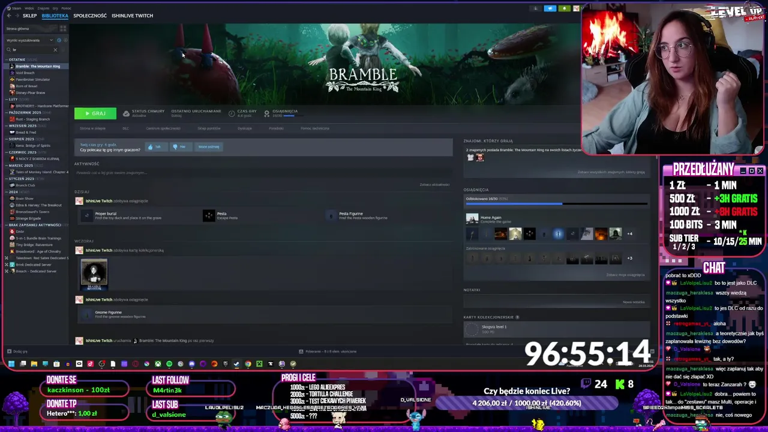Expand the Wyniki wyszukiwania dropdown
Viewport: 768px width, 432px height.
(29, 40)
